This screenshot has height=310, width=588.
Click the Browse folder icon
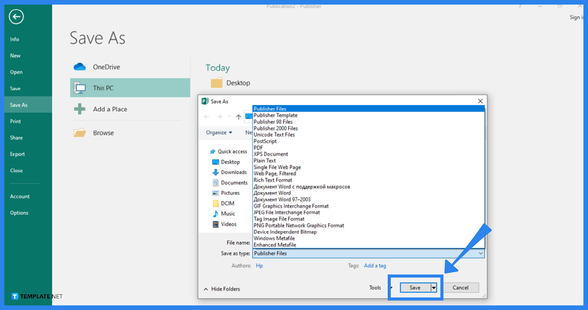pos(80,132)
